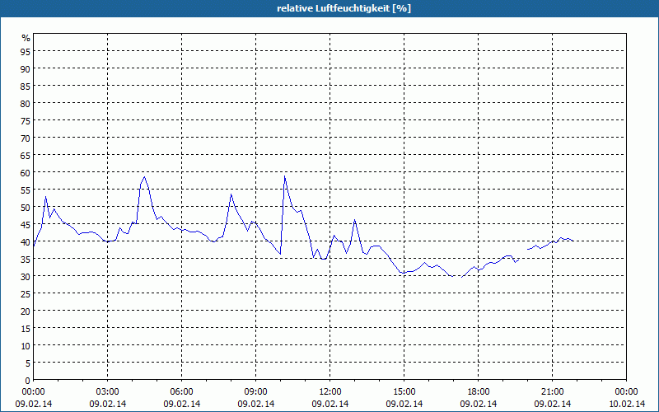This screenshot has width=659, height=412.
Task: Select the y-axis value 90
Action: [26, 68]
